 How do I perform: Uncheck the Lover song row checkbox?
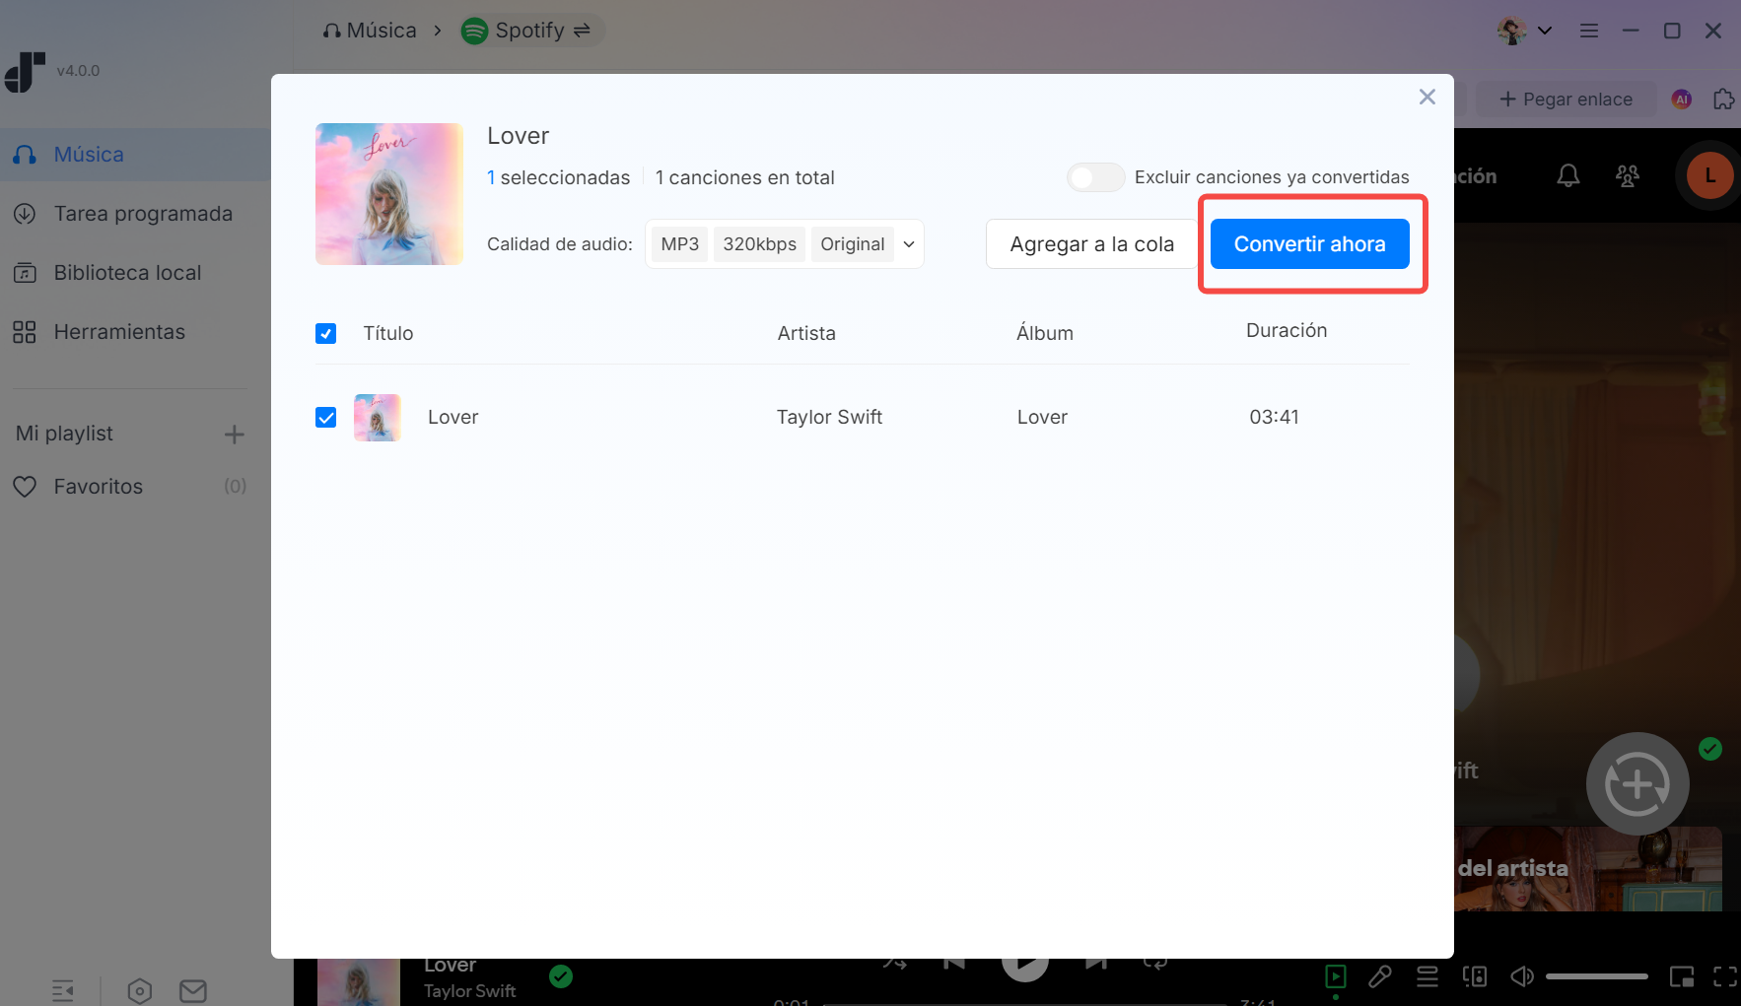(x=326, y=418)
